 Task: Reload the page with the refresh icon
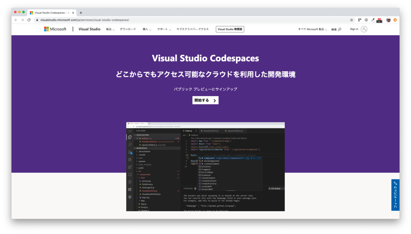tap(29, 20)
